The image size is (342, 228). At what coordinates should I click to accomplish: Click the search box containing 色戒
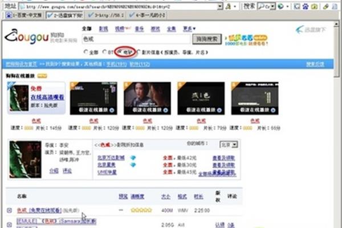coord(136,39)
